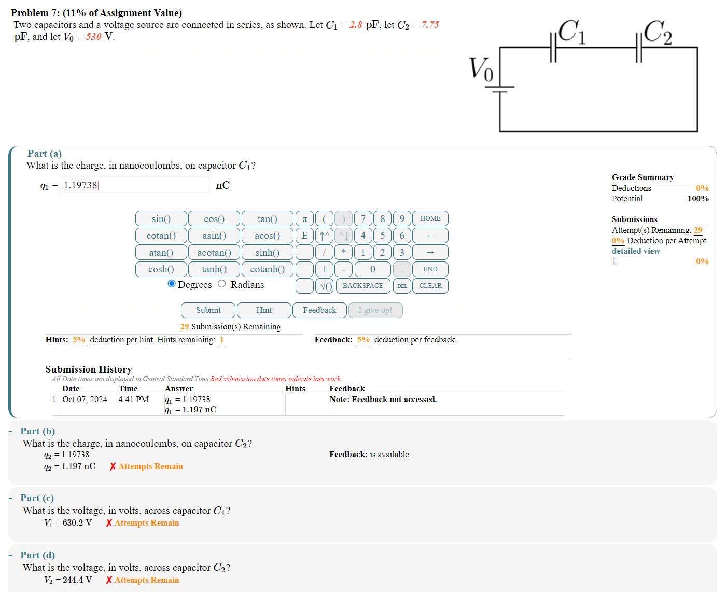Screen dimensions: 727x592
Task: Open the detailed view link in Grade Summary
Action: pos(636,251)
